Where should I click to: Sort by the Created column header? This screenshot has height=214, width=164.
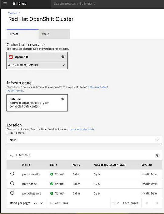point(146,164)
